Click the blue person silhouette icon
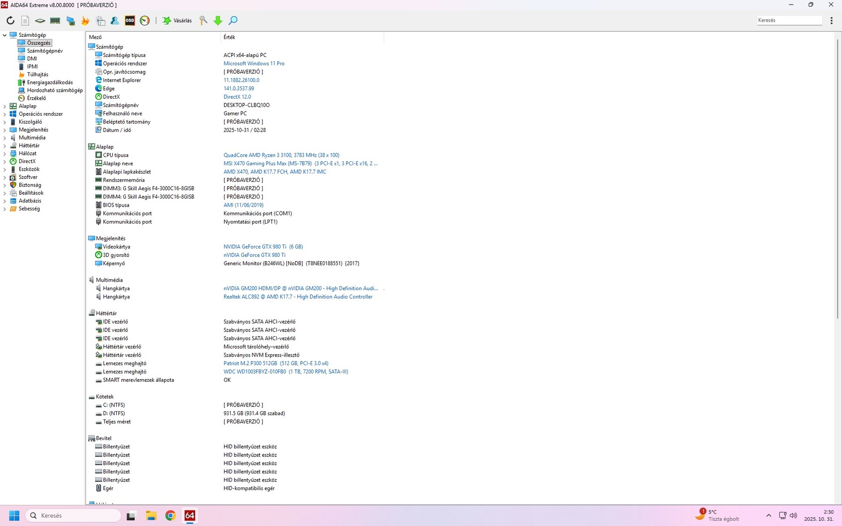This screenshot has height=526, width=842. [x=115, y=20]
